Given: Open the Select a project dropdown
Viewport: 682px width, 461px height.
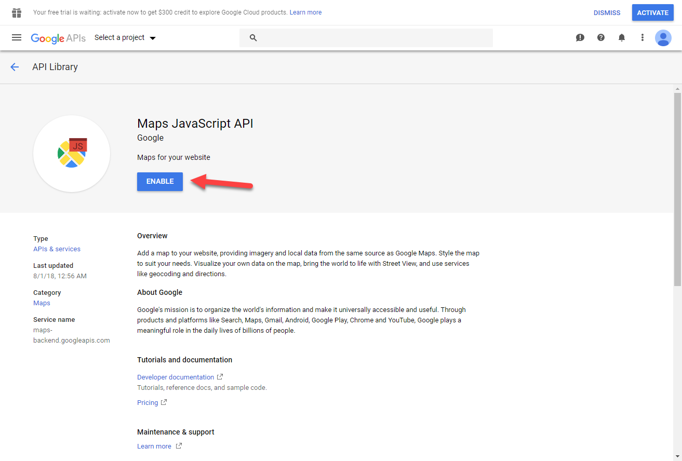Looking at the screenshot, I should [x=125, y=37].
